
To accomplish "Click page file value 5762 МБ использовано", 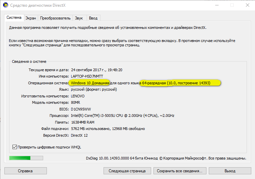I will point(108,129).
